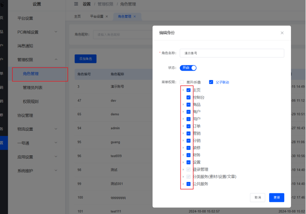Image resolution: width=306 pixels, height=214 pixels.
Task: Expand the 商品 tree node arrow
Action: pos(183,105)
